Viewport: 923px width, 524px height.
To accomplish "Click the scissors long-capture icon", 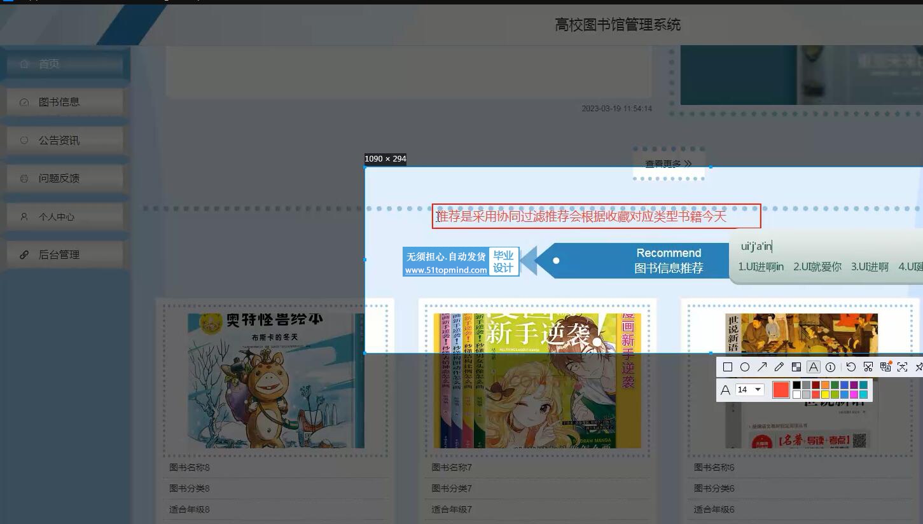I will click(x=868, y=367).
